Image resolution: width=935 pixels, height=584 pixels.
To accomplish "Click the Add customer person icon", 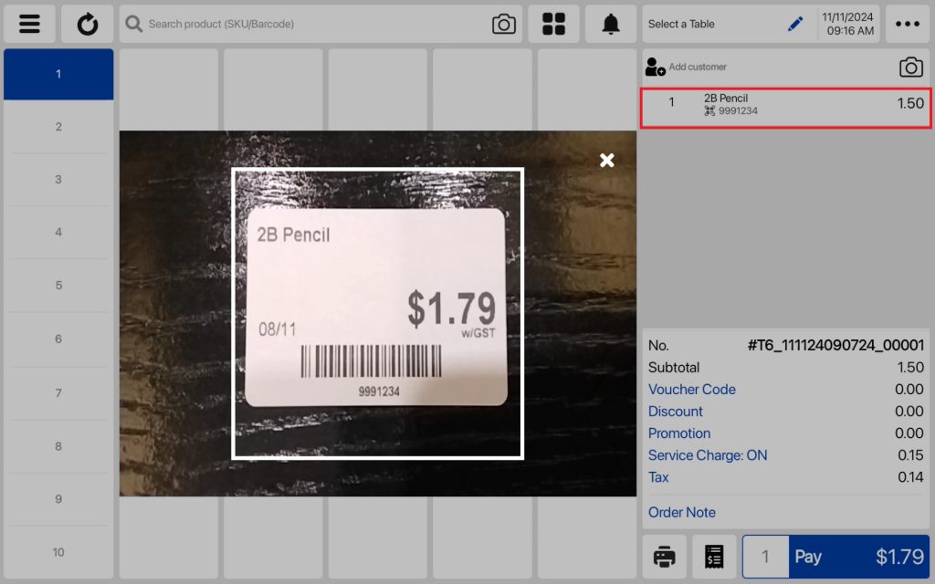I will pos(655,67).
